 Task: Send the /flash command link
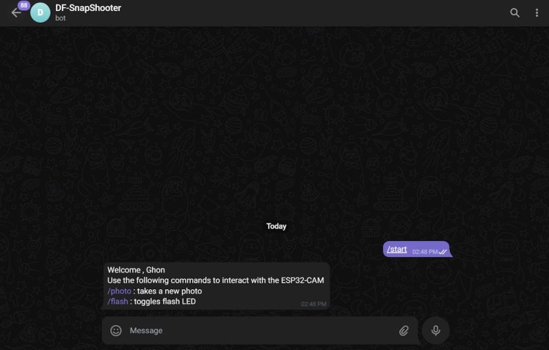(117, 302)
